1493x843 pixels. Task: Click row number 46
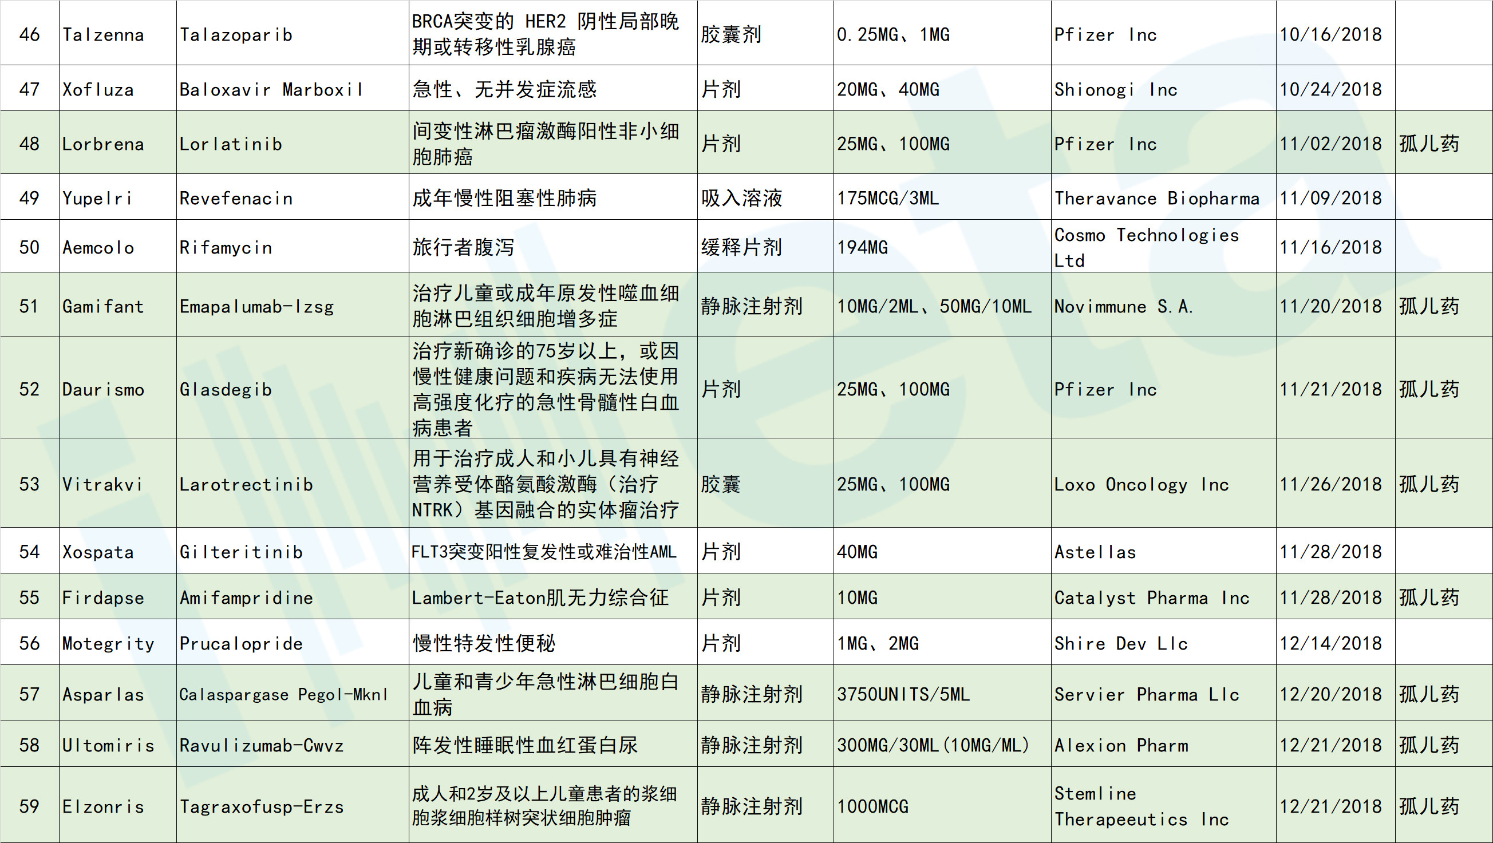[30, 33]
